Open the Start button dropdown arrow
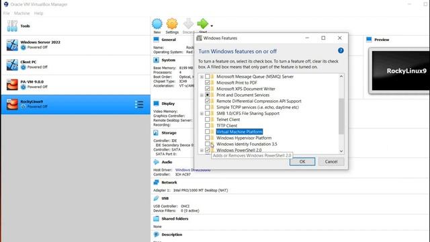The width and height of the screenshot is (430, 242). tap(212, 26)
